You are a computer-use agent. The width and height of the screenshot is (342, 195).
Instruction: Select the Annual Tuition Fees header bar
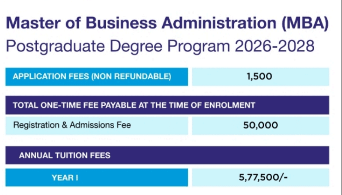(167, 155)
